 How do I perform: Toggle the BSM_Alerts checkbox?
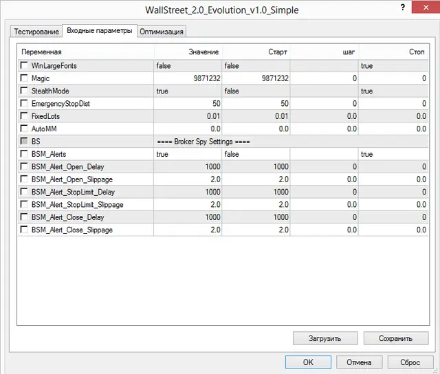click(x=24, y=154)
